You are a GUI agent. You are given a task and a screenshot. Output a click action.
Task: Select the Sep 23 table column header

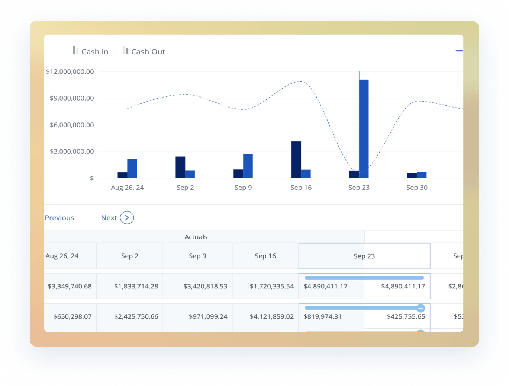(x=364, y=256)
